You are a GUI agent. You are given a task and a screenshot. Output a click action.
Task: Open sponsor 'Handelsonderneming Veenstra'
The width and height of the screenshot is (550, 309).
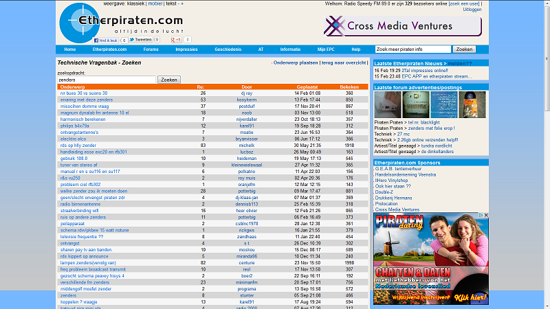click(x=406, y=174)
